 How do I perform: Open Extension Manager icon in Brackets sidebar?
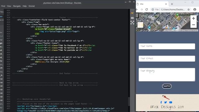132,18
